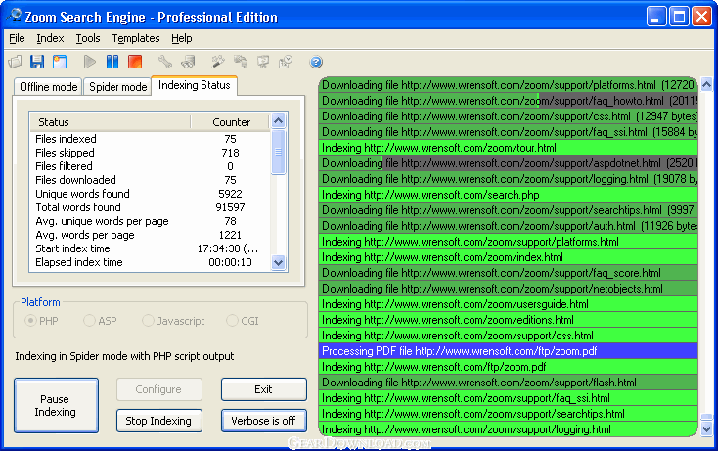Click the upload files to server icon
The image size is (718, 451).
[241, 62]
